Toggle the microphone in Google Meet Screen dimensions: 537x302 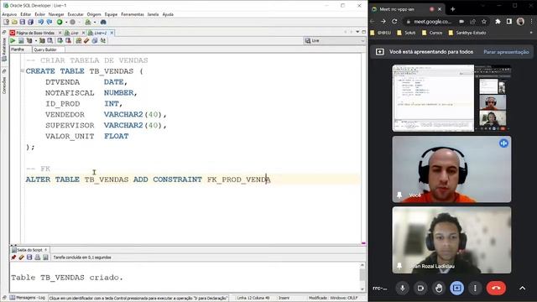(x=403, y=289)
